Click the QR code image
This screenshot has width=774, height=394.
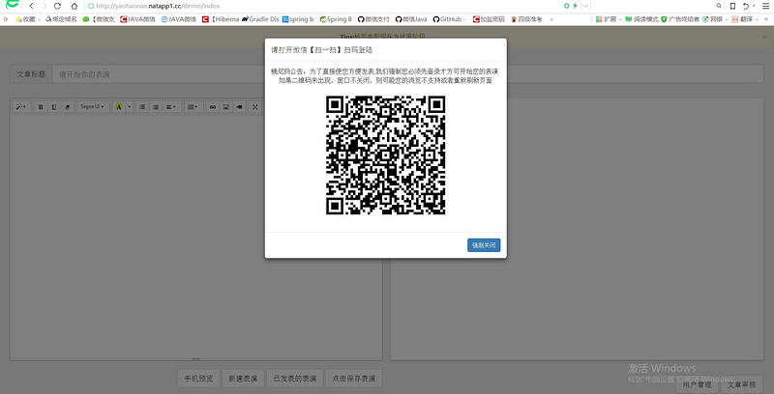[385, 155]
